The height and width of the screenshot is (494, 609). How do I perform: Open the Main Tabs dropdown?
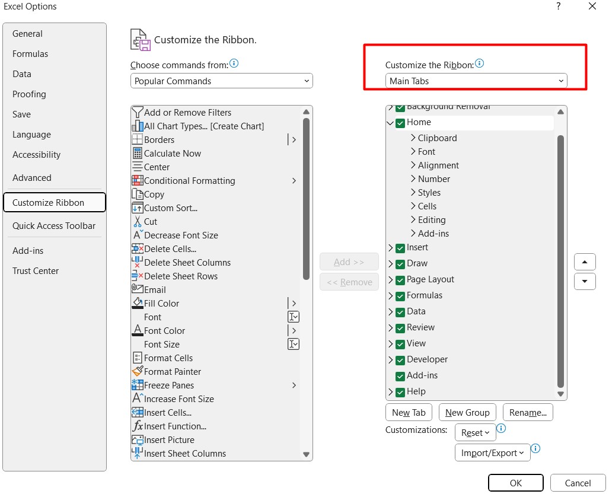tap(476, 81)
